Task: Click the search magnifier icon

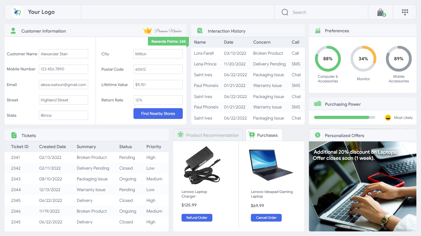Action: (x=285, y=12)
